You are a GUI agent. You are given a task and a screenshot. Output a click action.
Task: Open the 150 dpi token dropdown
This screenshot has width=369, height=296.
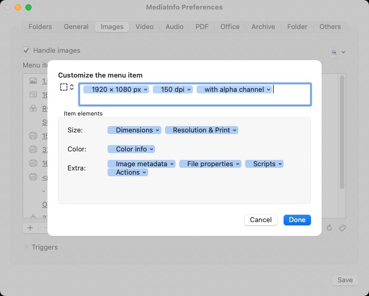click(189, 90)
